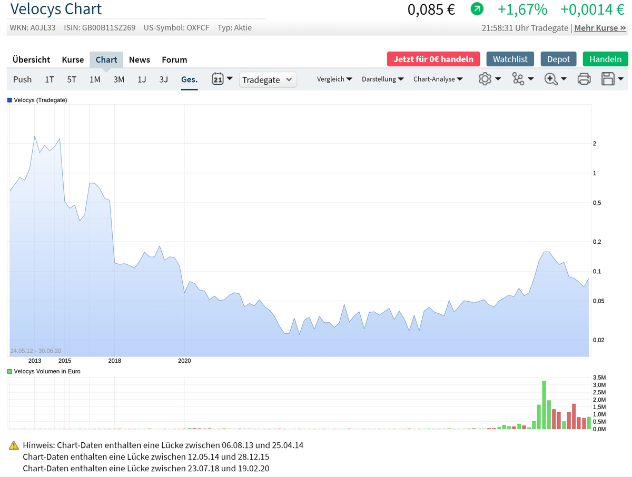
Task: Click the date range 24.05.12 - 30.06.20 text
Action: pyautogui.click(x=36, y=351)
